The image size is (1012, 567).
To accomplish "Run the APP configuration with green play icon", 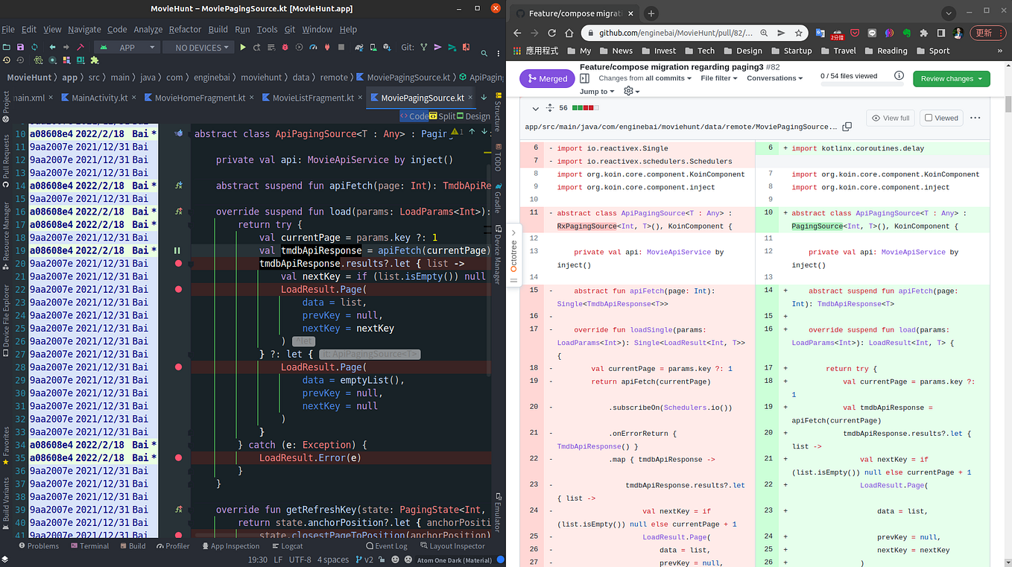I will 241,47.
